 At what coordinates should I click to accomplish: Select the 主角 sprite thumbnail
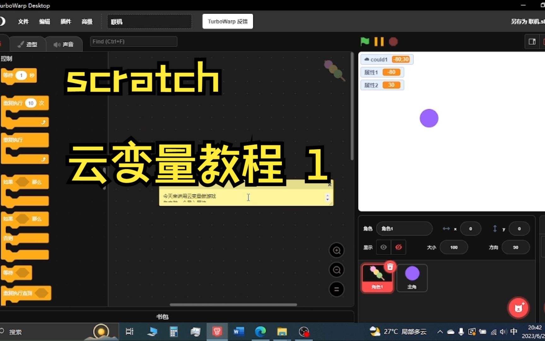click(x=412, y=278)
